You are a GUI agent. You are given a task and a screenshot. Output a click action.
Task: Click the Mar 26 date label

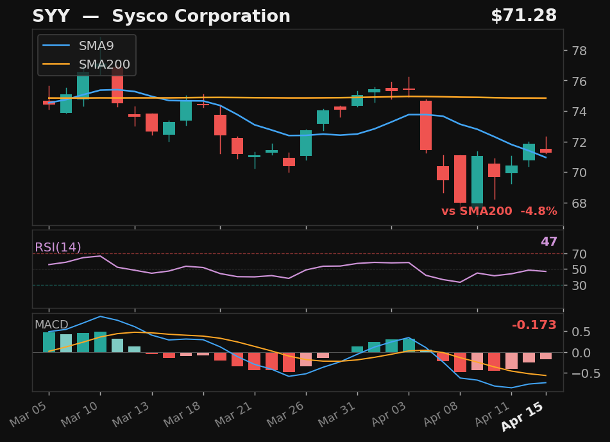(285, 414)
